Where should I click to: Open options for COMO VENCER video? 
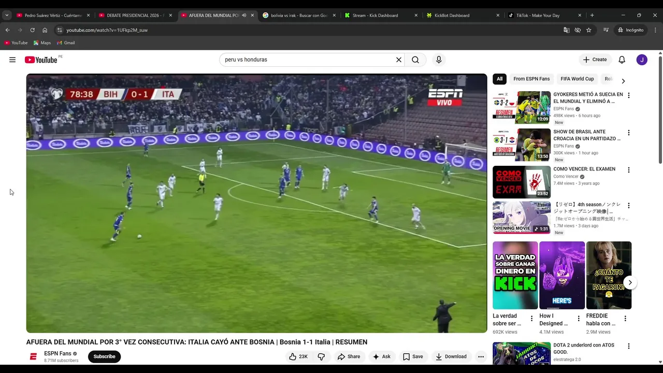click(x=629, y=170)
